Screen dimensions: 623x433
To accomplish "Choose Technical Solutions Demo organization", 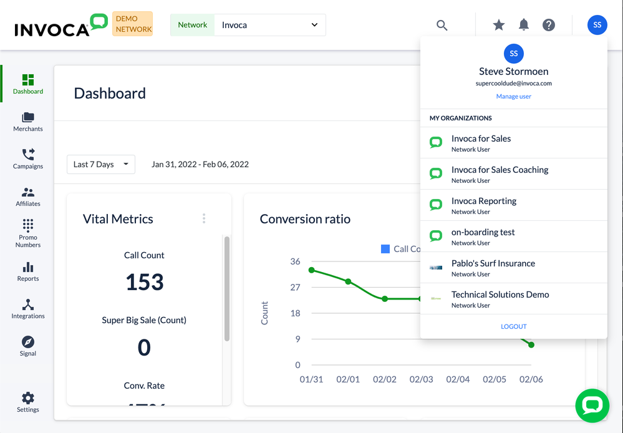I will [500, 295].
